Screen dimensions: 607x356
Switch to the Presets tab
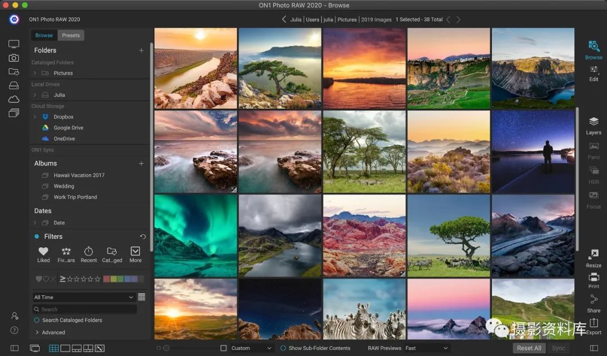[71, 35]
